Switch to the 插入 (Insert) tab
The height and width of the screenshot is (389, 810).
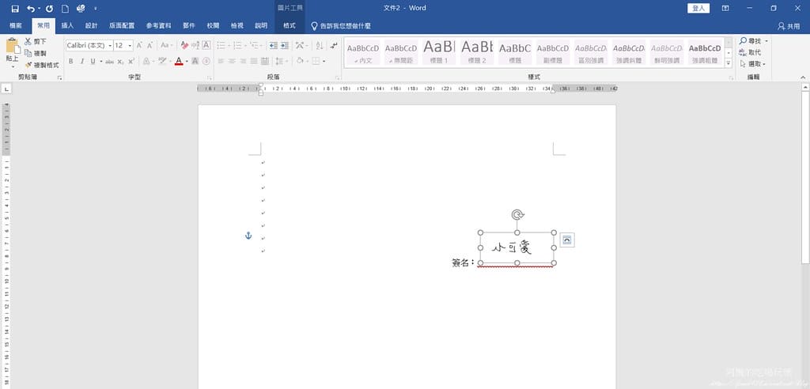pos(68,26)
